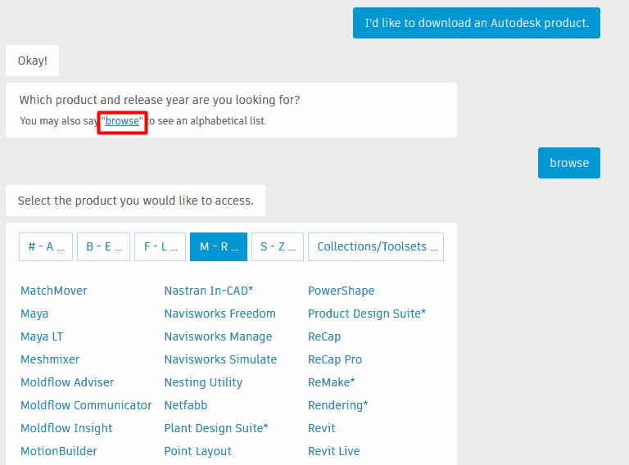The height and width of the screenshot is (465, 629).
Task: Switch to the B - E product tab
Action: 103,246
